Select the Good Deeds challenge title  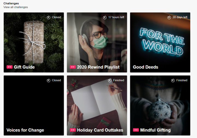[x=146, y=67]
